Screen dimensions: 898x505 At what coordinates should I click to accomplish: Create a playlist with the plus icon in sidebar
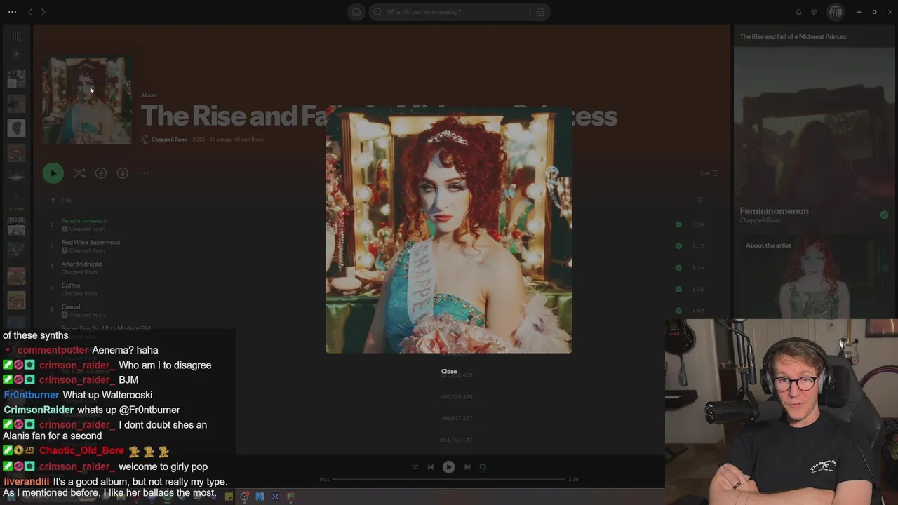point(16,54)
